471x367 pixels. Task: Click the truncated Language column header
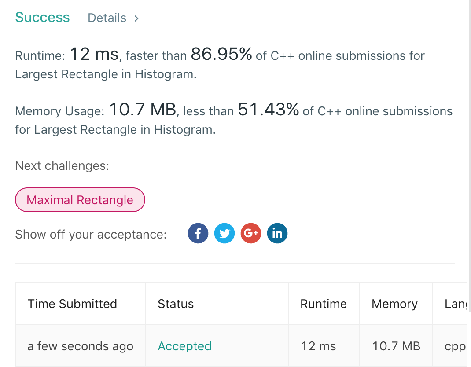tap(455, 304)
